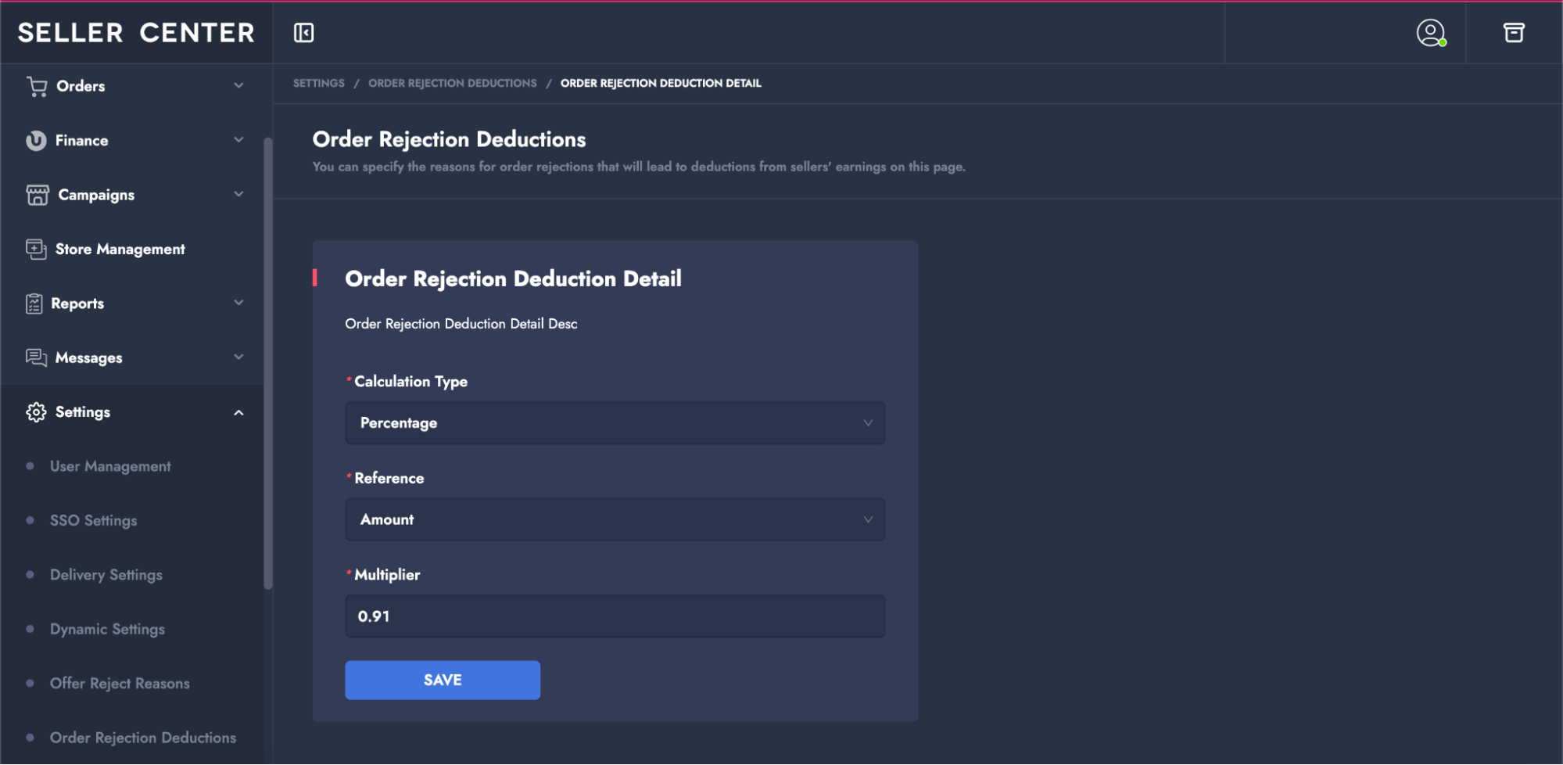The image size is (1563, 765).
Task: Open the Calculation Type dropdown
Action: [x=615, y=423]
